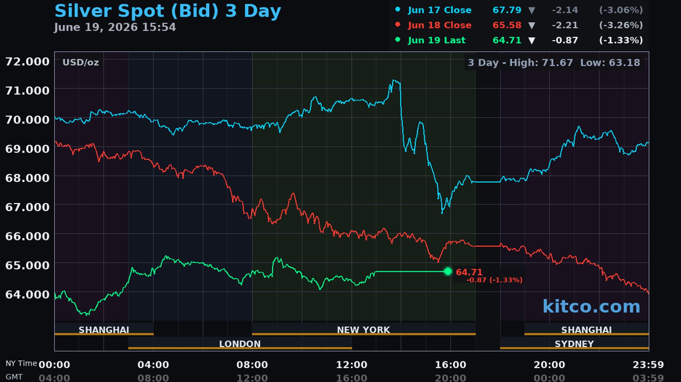This screenshot has width=681, height=382.
Task: Click the Silver Spot (Bid) 3 Day title
Action: coord(168,11)
